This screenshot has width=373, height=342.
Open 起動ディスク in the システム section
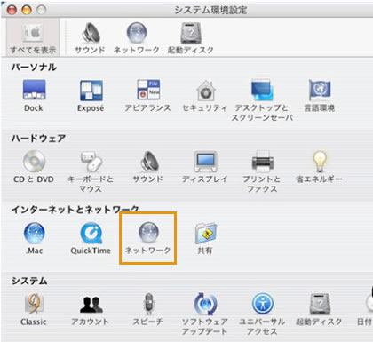tap(320, 309)
